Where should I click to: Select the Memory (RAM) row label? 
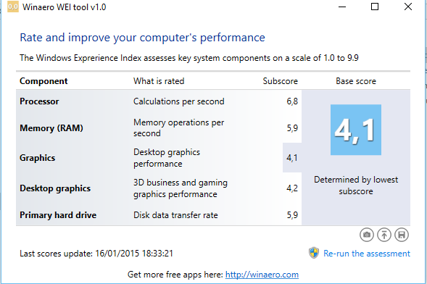[51, 128]
